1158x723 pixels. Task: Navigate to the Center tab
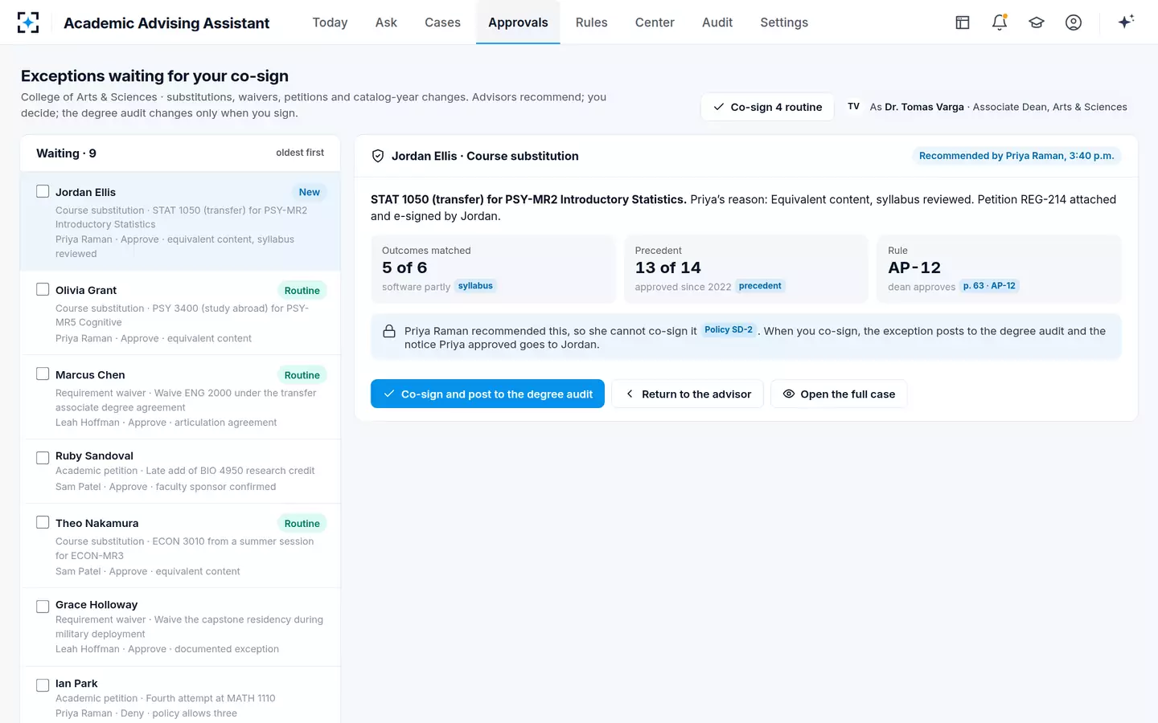tap(655, 22)
